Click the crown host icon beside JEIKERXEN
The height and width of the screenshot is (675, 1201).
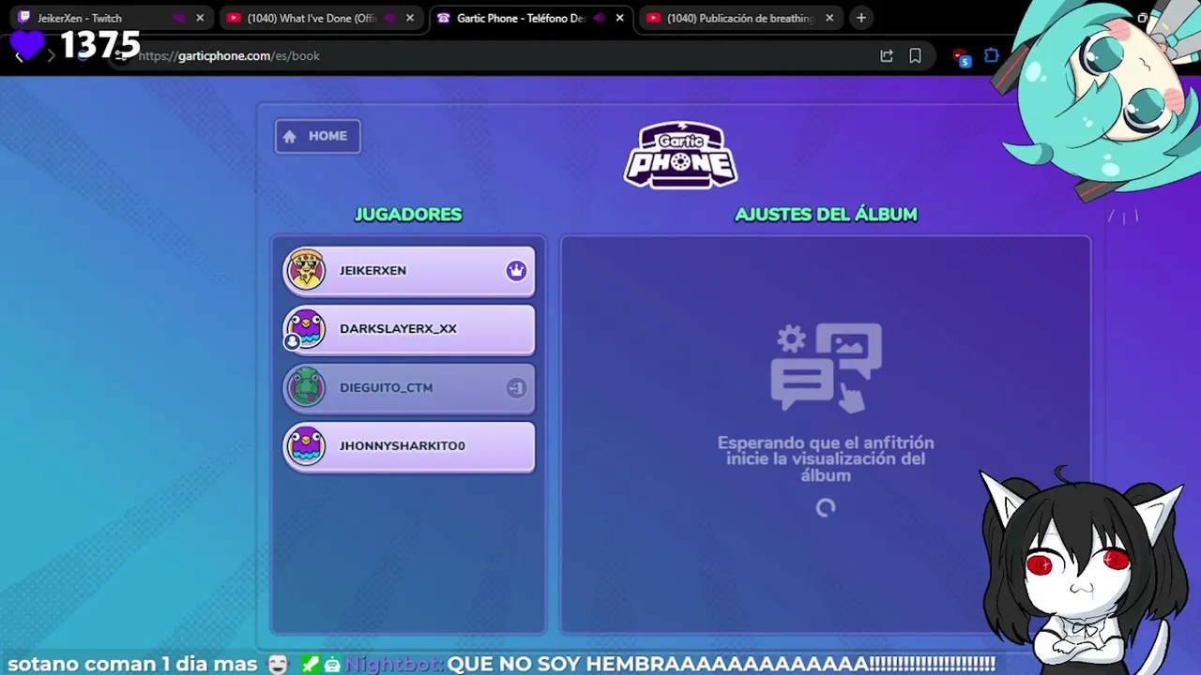tap(516, 270)
